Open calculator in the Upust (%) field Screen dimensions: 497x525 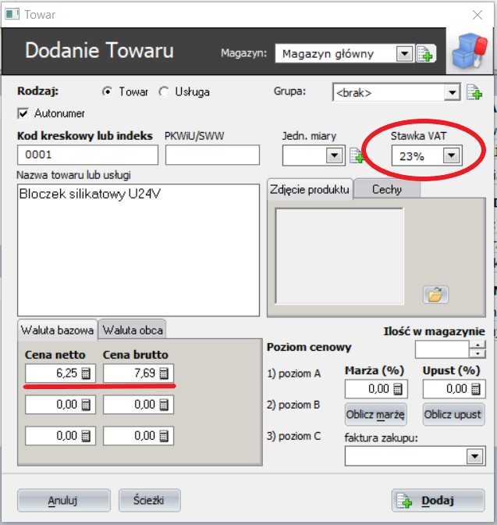coord(476,389)
